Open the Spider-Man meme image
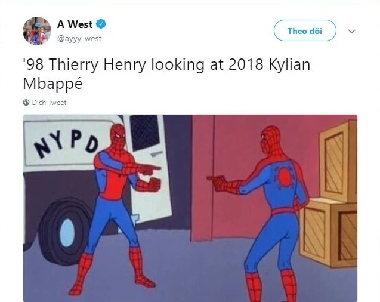Screen dimensions: 380x302 (190, 208)
